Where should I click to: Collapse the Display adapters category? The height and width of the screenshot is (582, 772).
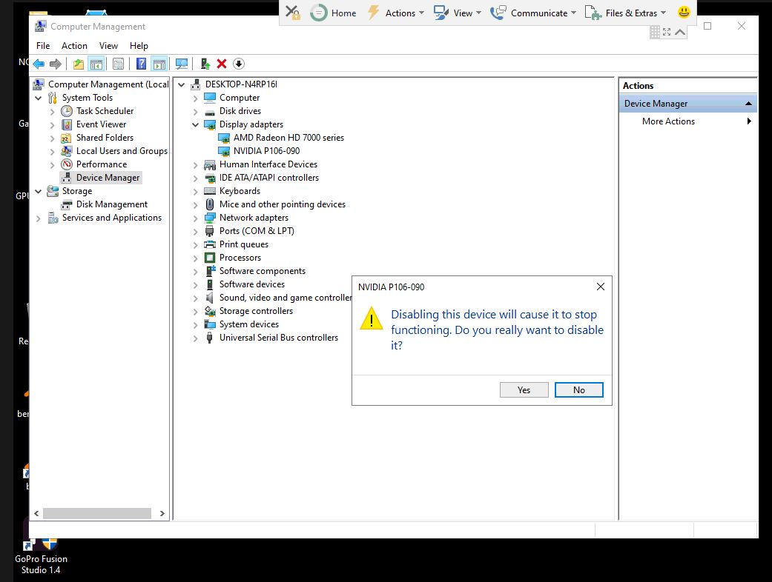point(196,125)
